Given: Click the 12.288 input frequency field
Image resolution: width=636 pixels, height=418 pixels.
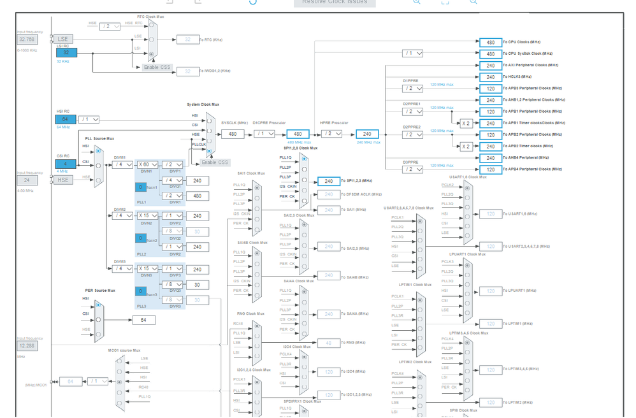Looking at the screenshot, I should 27,346.
